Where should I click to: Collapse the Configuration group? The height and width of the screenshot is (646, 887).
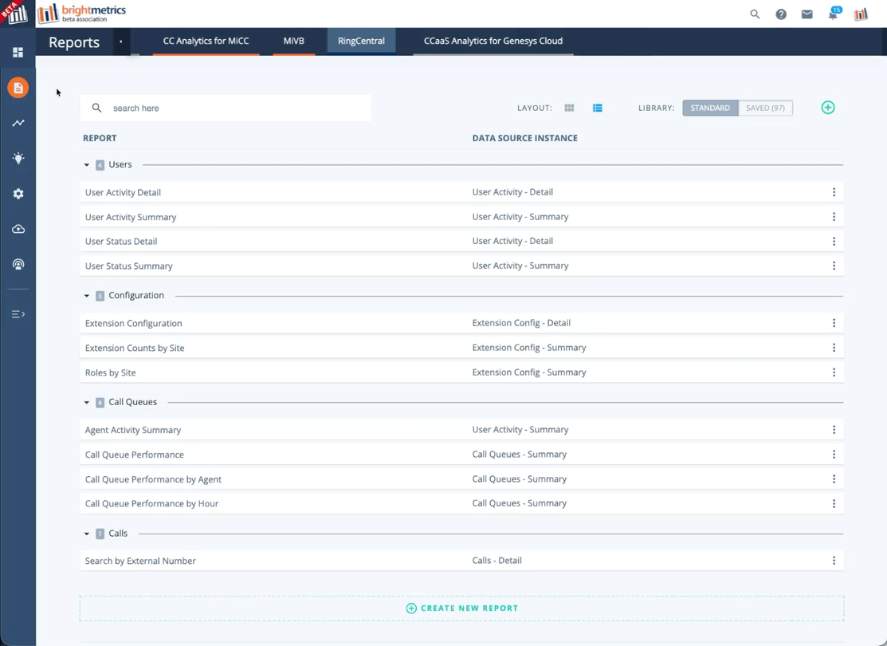coord(87,296)
